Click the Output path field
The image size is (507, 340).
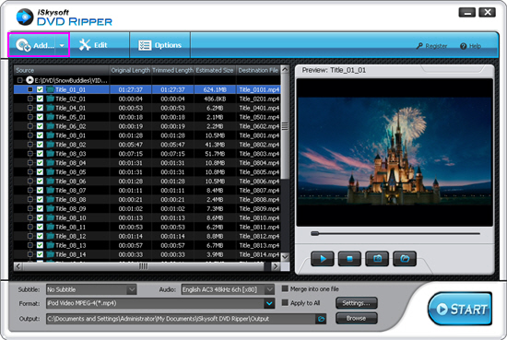tap(181, 319)
